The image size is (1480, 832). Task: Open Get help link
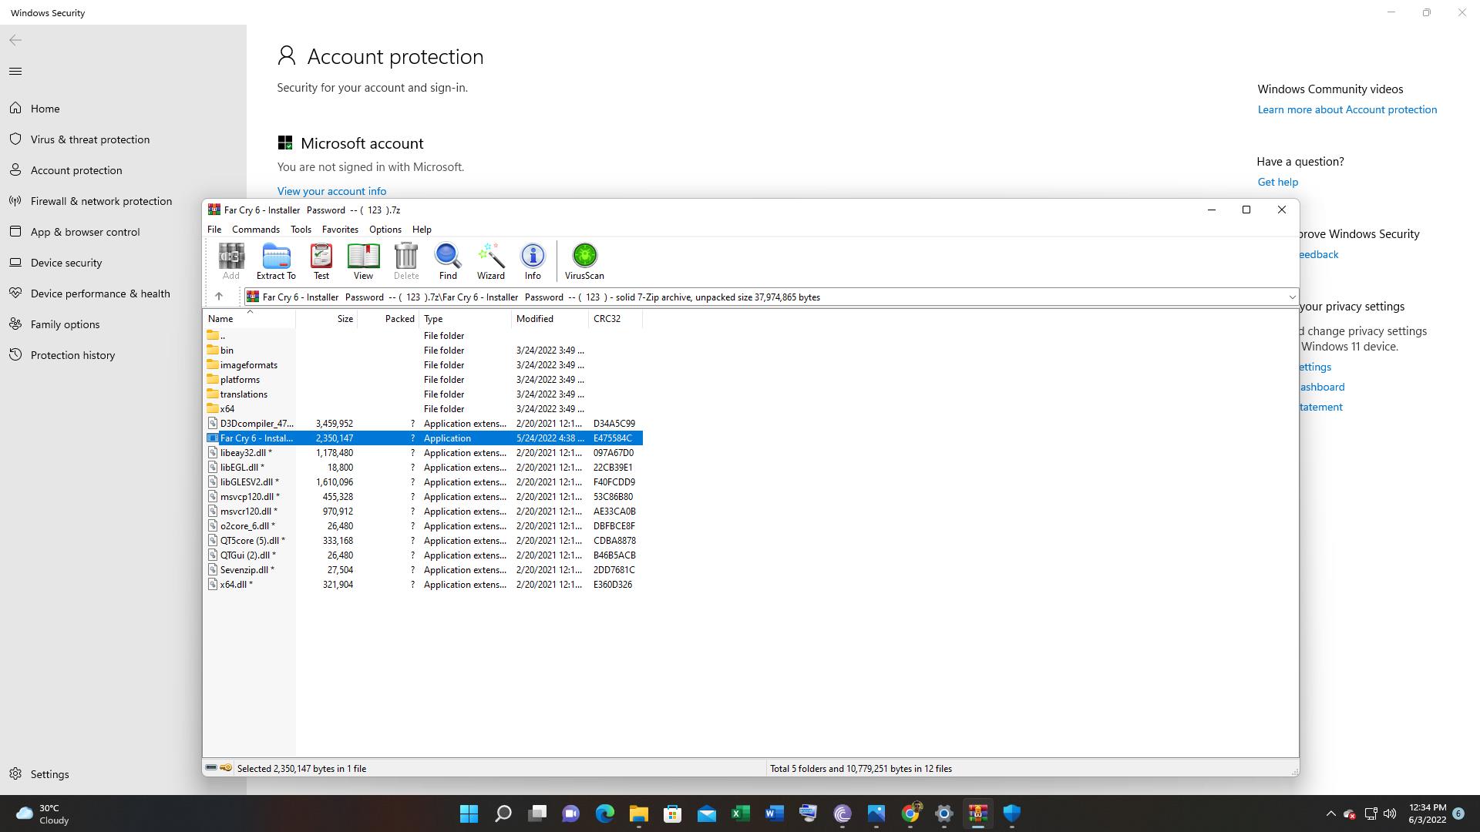(1277, 182)
